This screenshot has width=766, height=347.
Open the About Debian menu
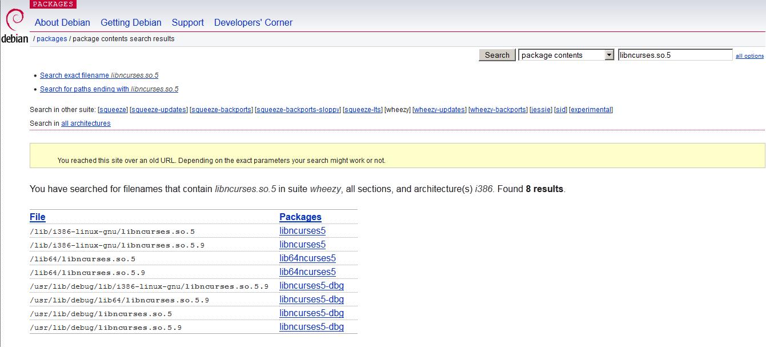click(x=62, y=23)
